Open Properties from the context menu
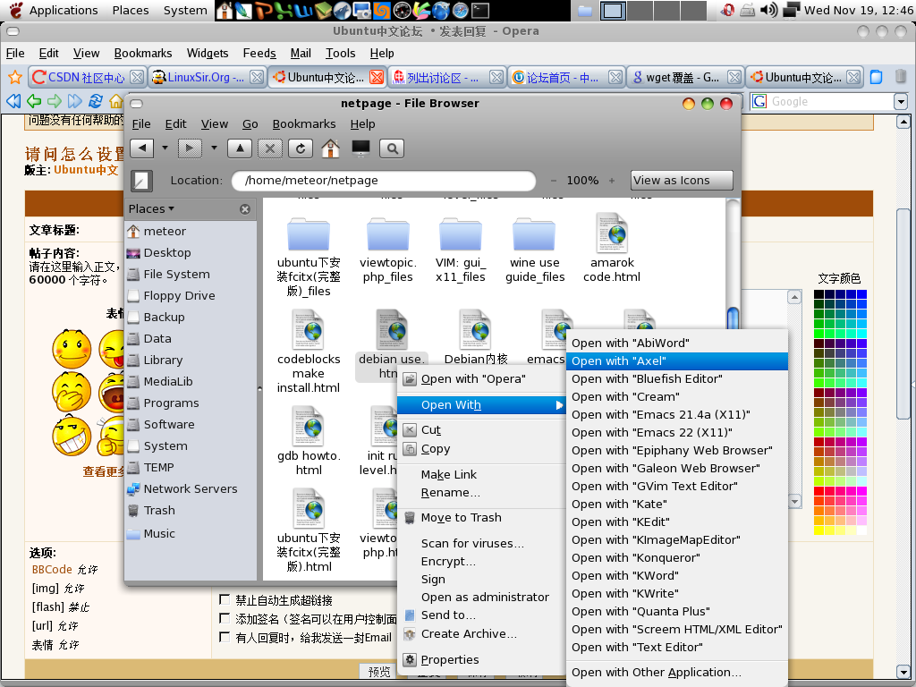Viewport: 916px width, 687px height. click(481, 659)
